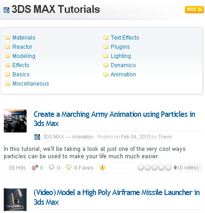Open the Reactor category

[x=23, y=47]
